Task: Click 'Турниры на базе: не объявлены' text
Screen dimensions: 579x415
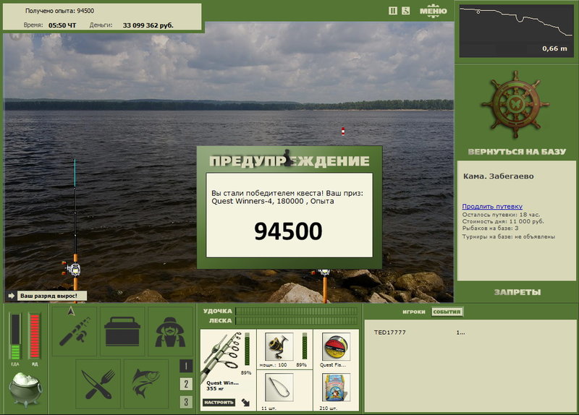Action: coord(509,237)
